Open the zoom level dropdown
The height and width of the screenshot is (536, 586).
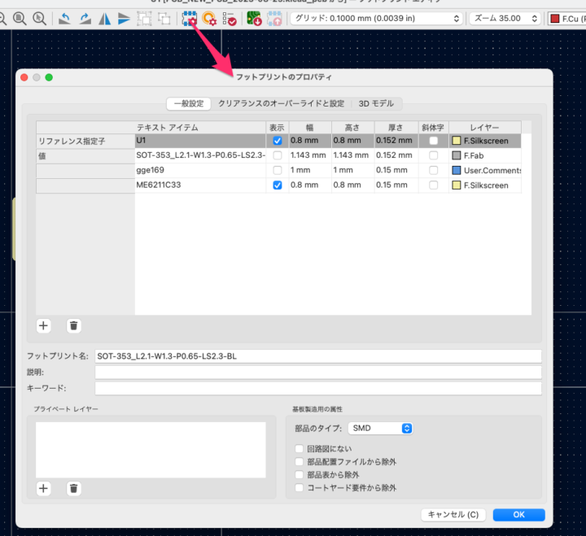(505, 18)
